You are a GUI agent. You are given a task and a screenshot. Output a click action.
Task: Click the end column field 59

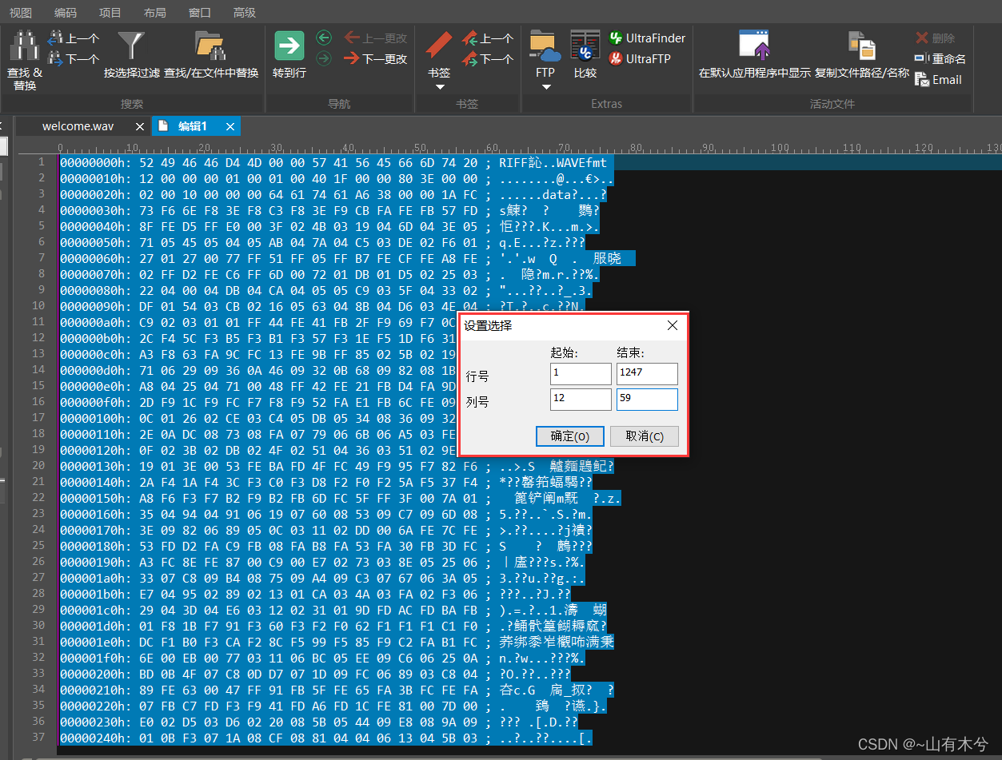coord(647,399)
